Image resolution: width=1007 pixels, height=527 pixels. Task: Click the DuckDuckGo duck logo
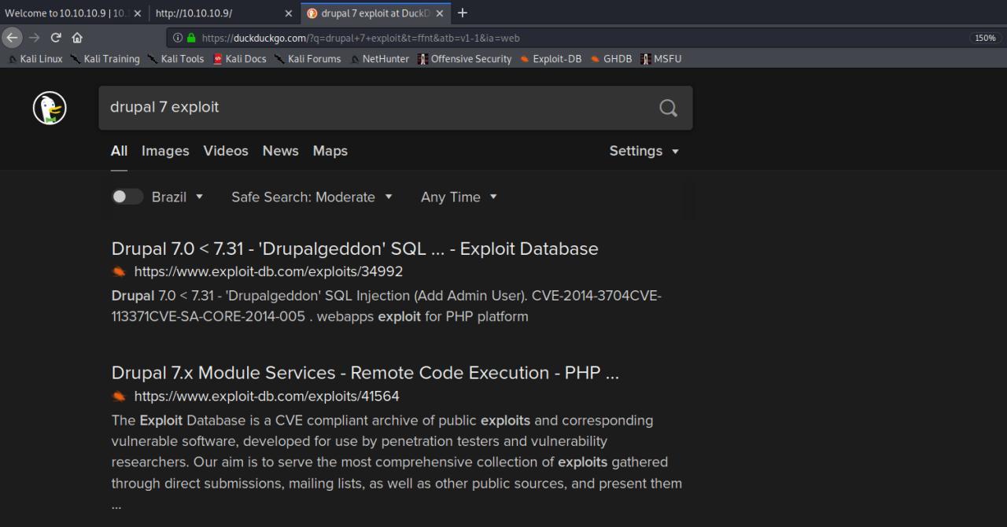(50, 108)
